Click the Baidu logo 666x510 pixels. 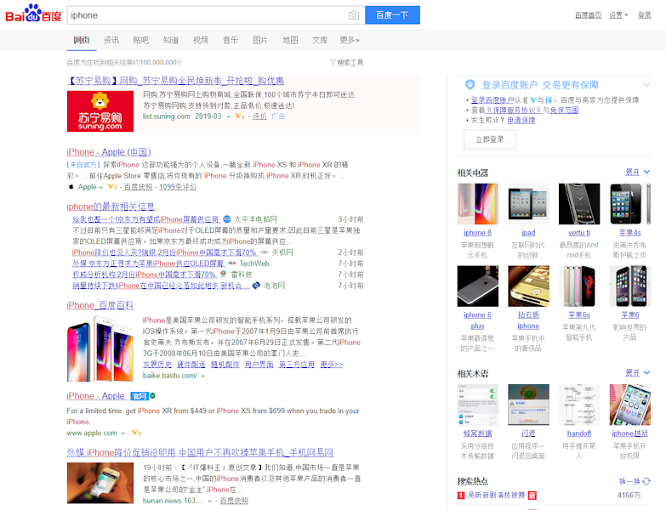pyautogui.click(x=33, y=14)
